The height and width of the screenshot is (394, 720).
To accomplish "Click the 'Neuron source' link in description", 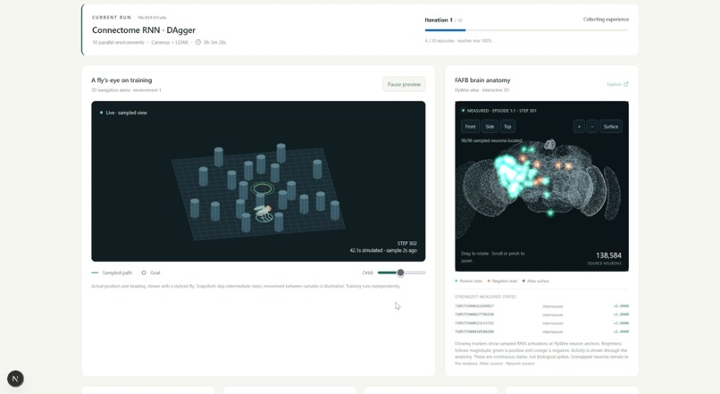I will [520, 364].
